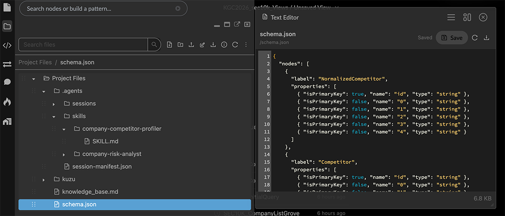Image resolution: width=505 pixels, height=216 pixels.
Task: Download selected file from file toolbar
Action: pyautogui.click(x=213, y=45)
